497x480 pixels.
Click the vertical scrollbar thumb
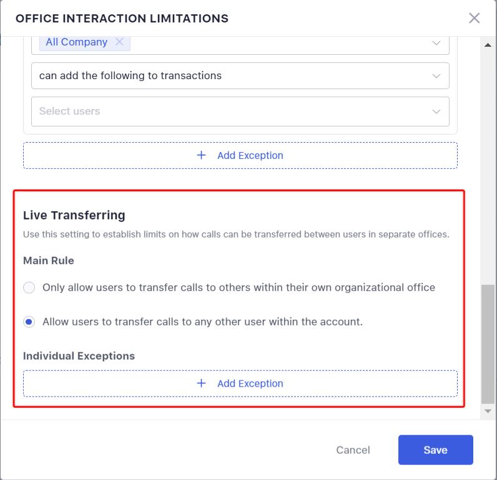point(488,343)
